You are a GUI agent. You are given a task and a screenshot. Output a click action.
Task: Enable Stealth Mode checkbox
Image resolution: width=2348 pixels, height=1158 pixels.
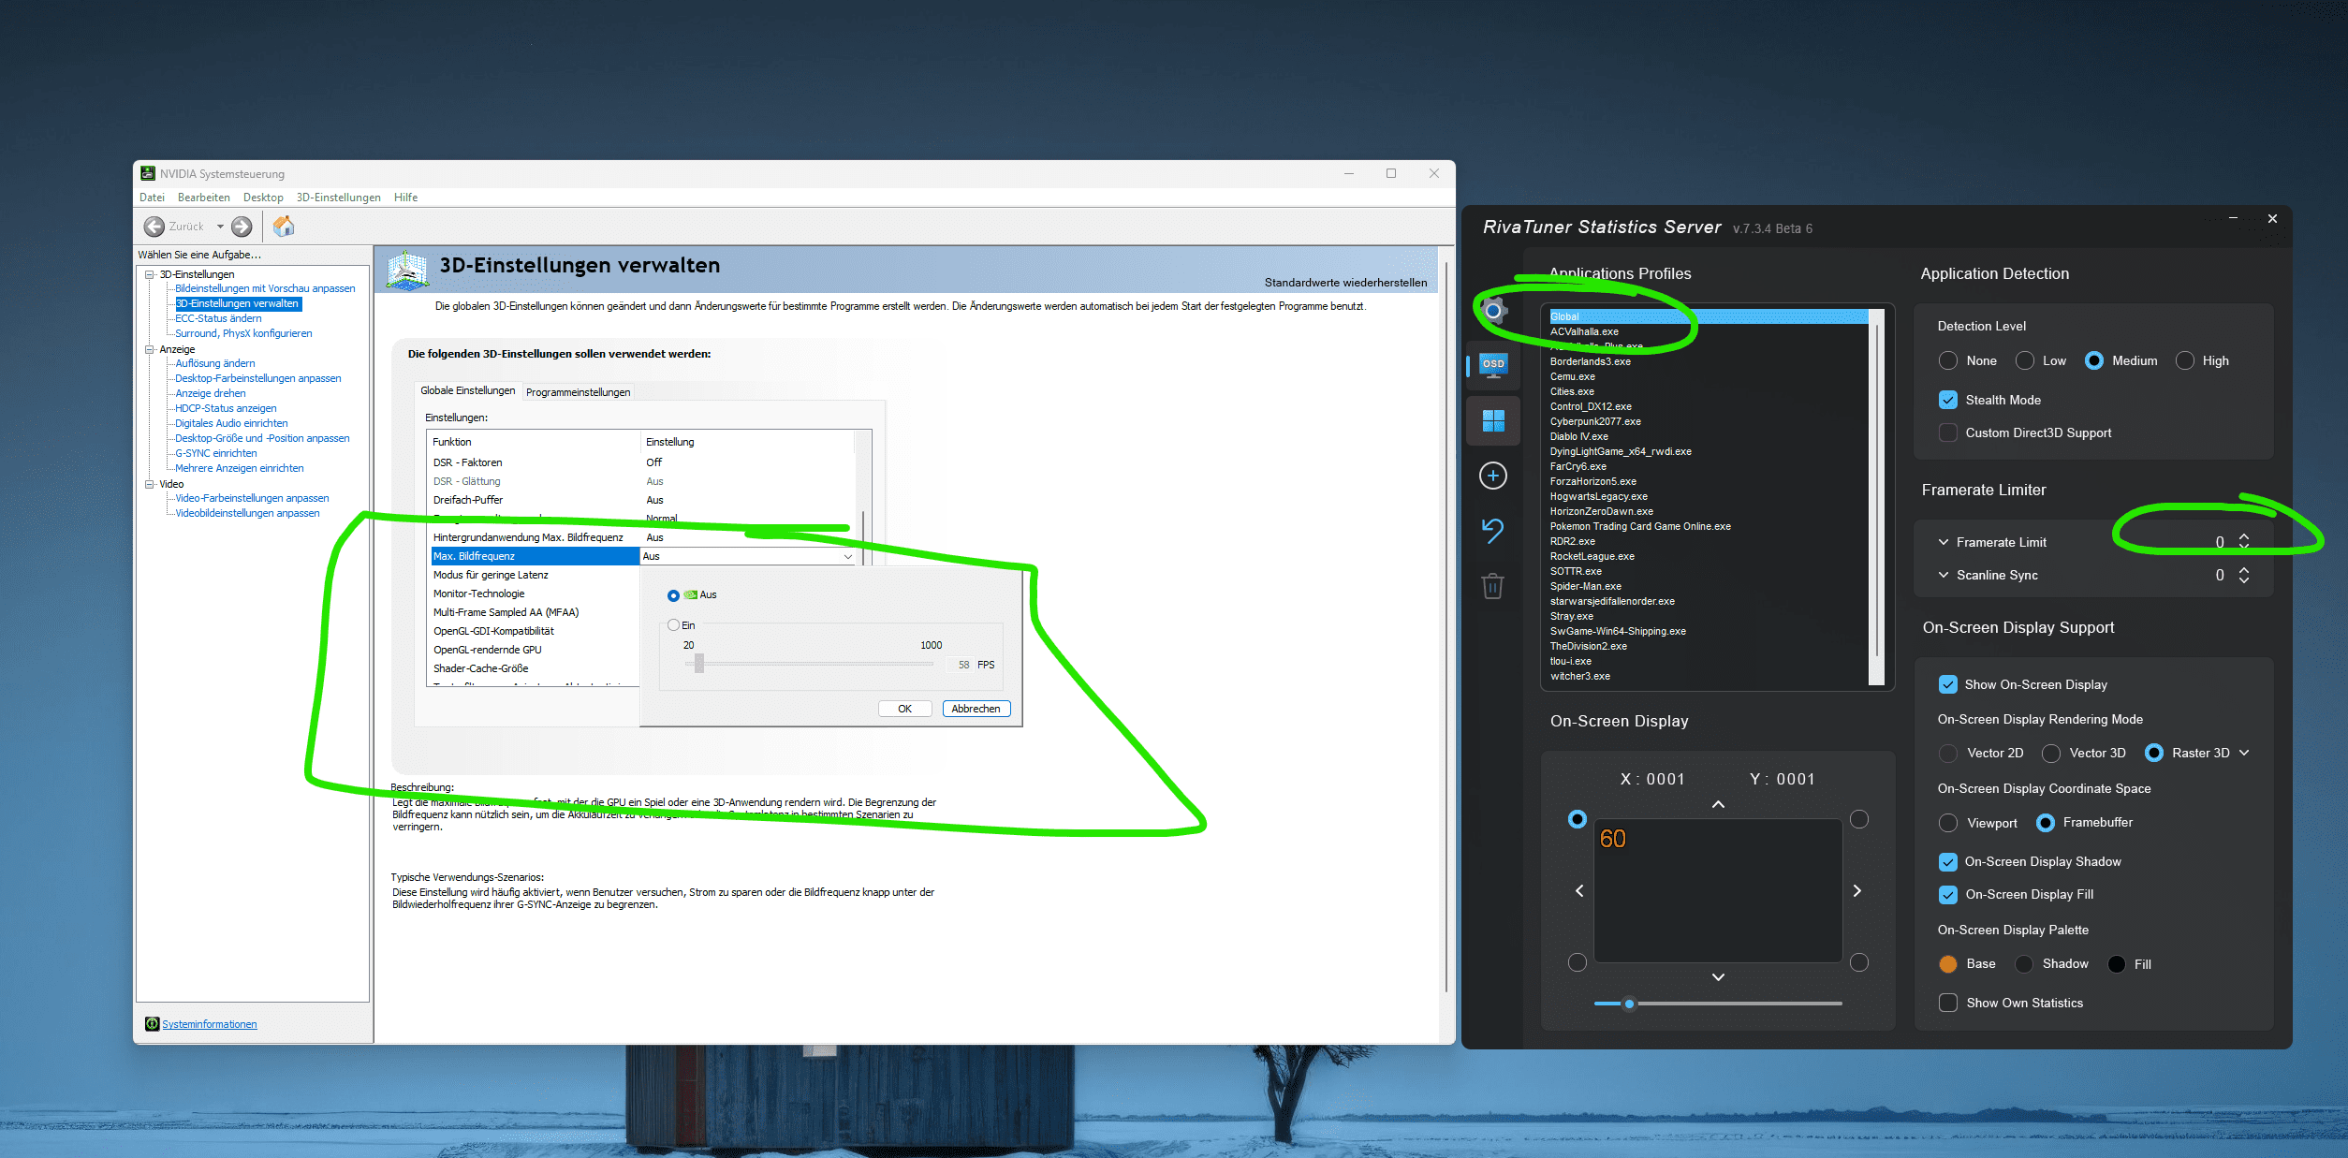click(x=1948, y=400)
